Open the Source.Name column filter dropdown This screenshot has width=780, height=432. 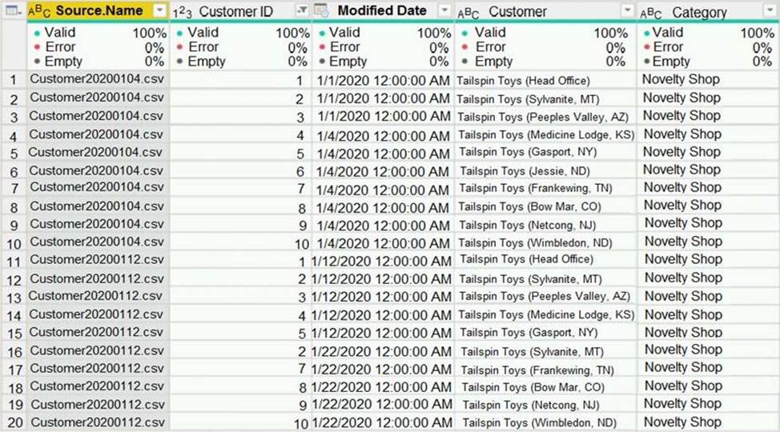coord(159,11)
